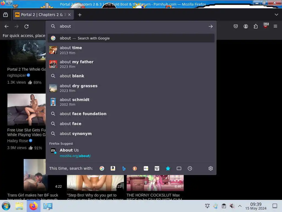
Task: Open the taskbar Start menu button
Action: click(x=6, y=206)
